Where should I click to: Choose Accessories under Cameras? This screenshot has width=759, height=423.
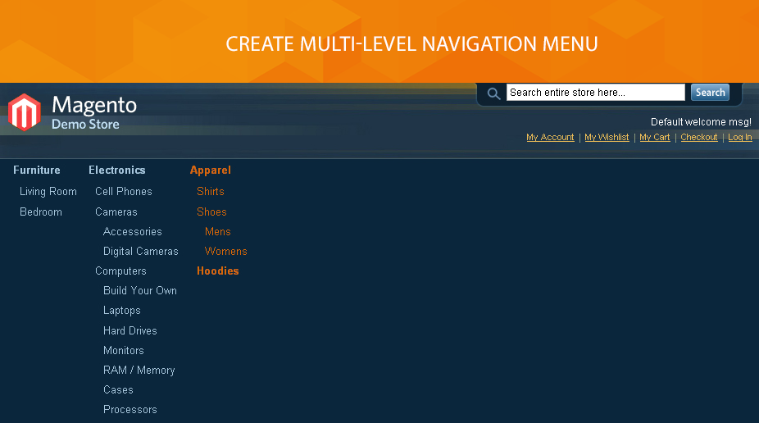[132, 232]
